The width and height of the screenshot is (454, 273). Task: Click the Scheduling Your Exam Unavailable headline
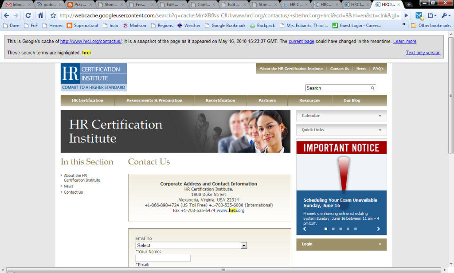(340, 203)
